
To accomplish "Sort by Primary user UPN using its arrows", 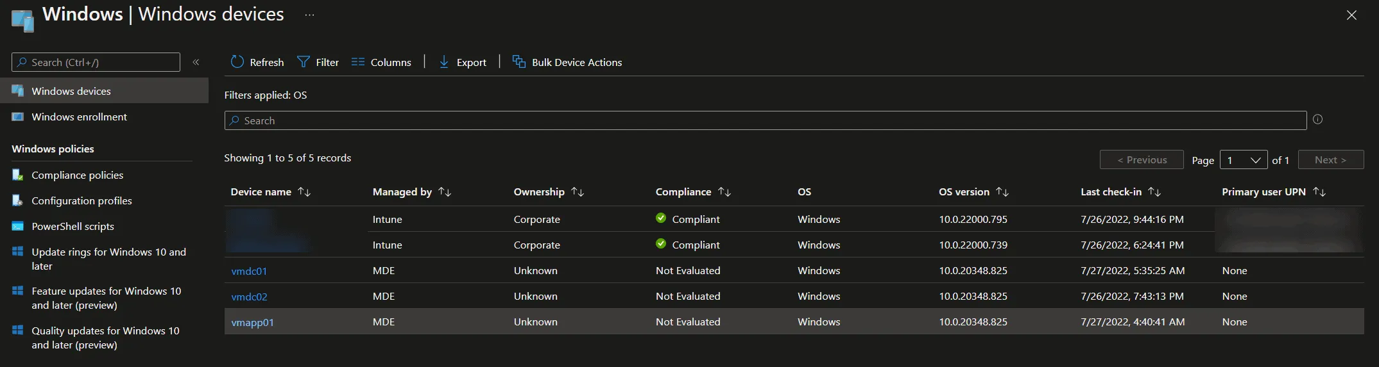I will (x=1319, y=192).
